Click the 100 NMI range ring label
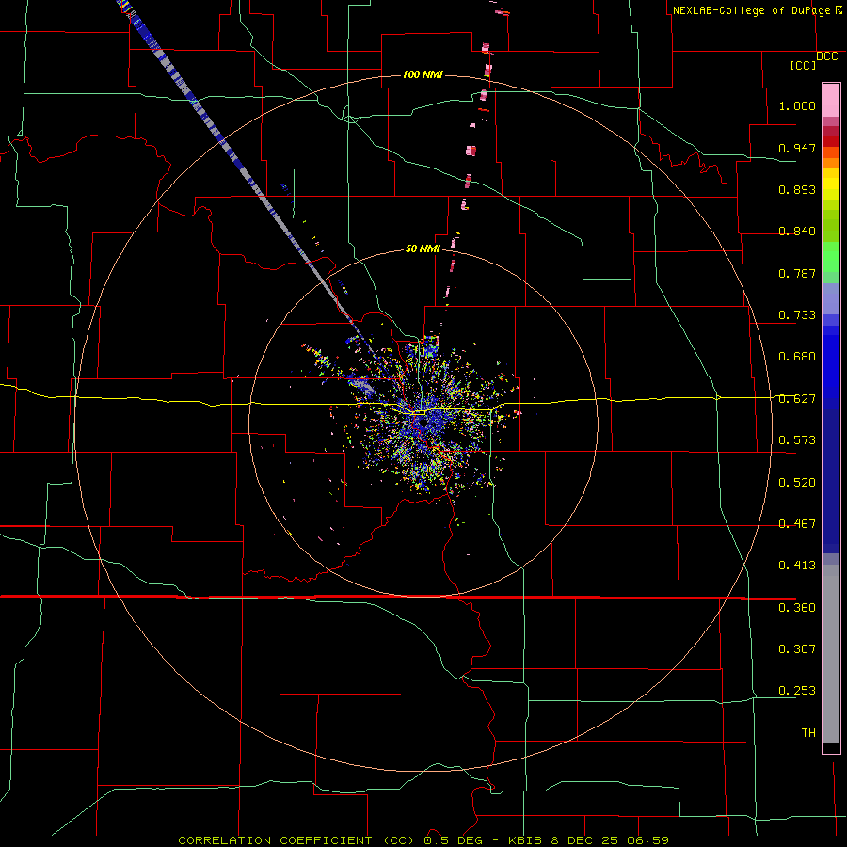The width and height of the screenshot is (847, 847). [423, 74]
